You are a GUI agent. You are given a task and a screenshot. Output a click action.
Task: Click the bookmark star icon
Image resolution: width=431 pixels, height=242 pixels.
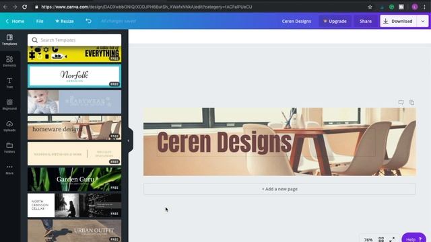pos(370,7)
